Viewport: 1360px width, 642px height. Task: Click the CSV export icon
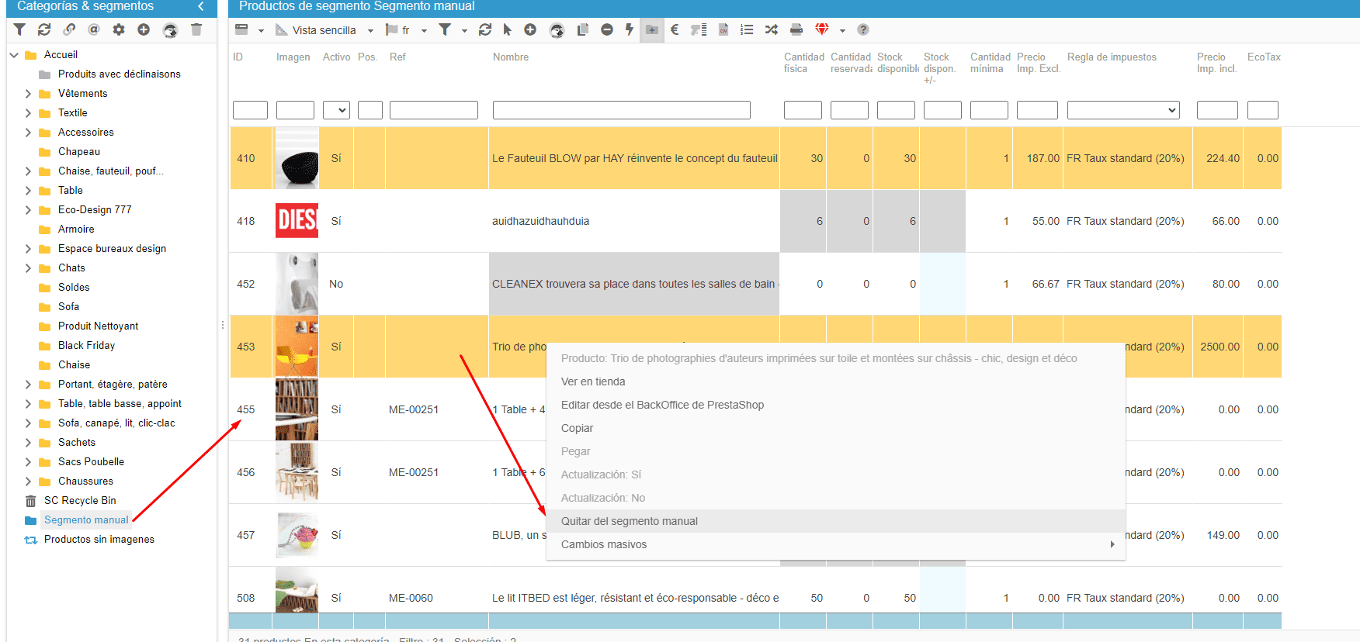coord(723,29)
